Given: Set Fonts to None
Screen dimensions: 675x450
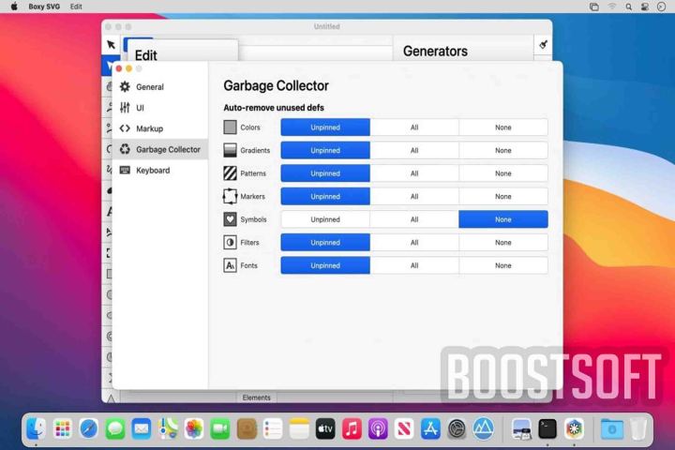Looking at the screenshot, I should tap(503, 265).
